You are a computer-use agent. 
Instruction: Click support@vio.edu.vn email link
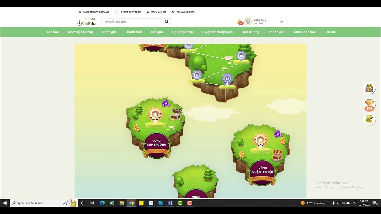tap(93, 12)
